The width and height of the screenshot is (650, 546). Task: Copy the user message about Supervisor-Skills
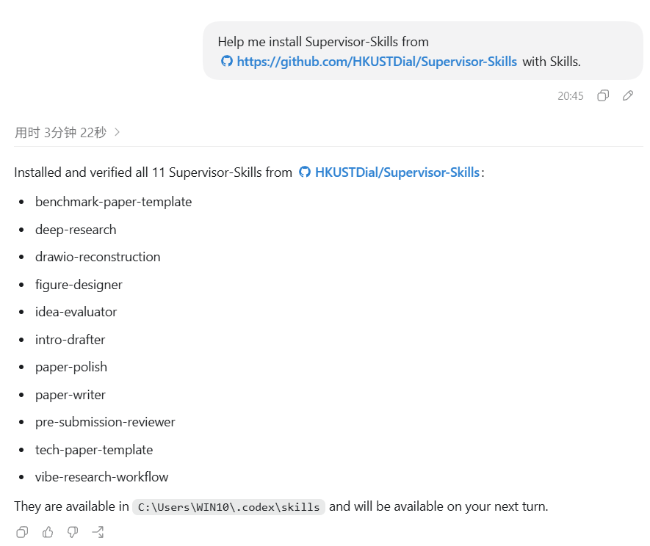(603, 95)
